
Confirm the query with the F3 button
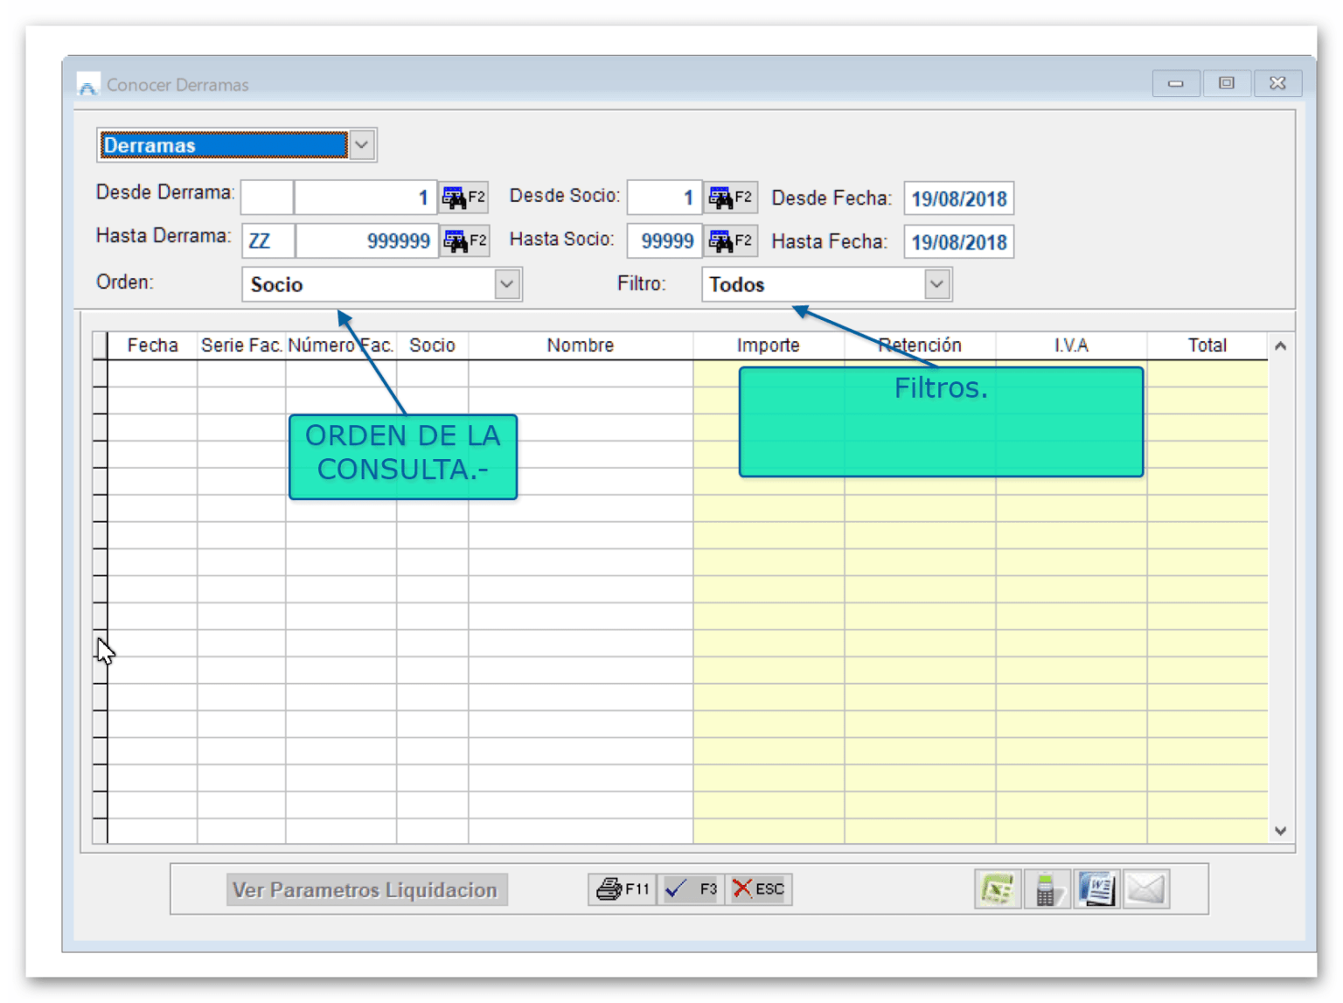691,889
